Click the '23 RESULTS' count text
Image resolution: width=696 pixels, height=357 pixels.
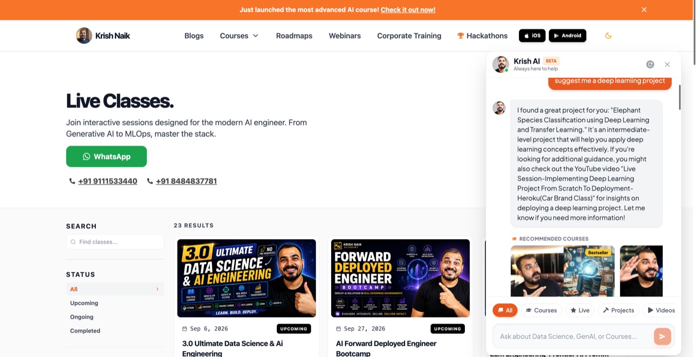pos(193,225)
